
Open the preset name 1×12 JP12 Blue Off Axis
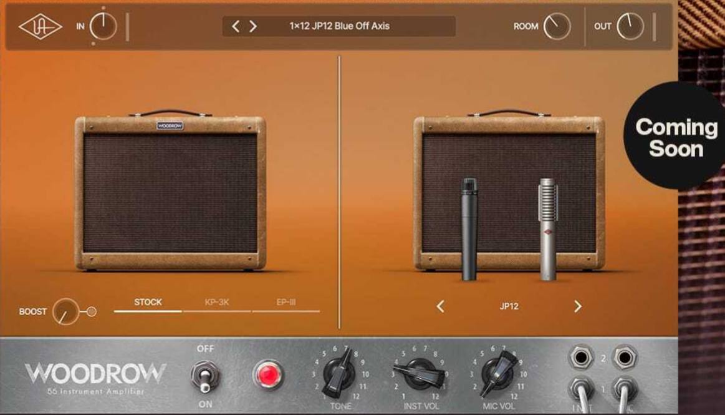[339, 26]
